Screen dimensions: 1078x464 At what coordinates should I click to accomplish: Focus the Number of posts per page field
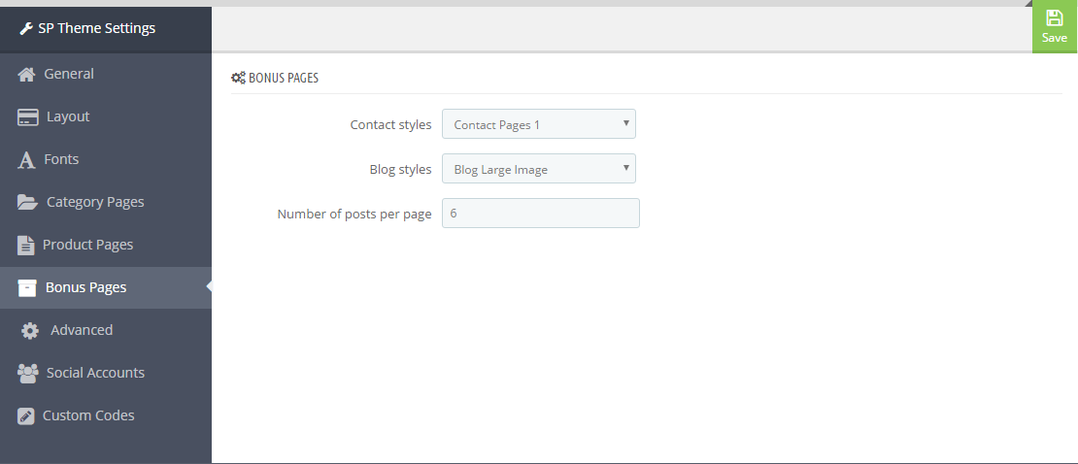(540, 214)
